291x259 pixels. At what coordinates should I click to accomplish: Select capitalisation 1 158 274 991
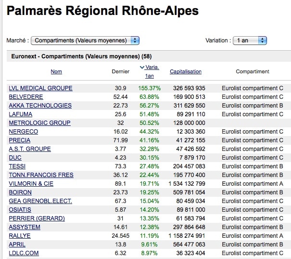click(x=187, y=236)
